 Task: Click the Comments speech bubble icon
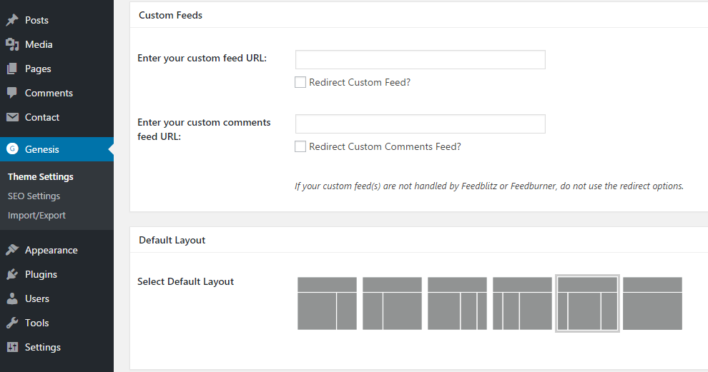click(12, 93)
